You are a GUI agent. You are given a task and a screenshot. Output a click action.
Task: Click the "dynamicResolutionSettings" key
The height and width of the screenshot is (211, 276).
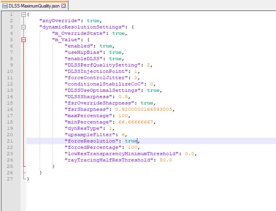[82, 27]
